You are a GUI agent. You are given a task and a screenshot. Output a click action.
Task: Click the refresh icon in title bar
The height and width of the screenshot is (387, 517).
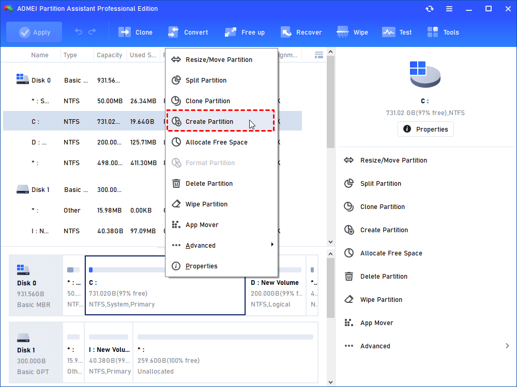point(429,9)
